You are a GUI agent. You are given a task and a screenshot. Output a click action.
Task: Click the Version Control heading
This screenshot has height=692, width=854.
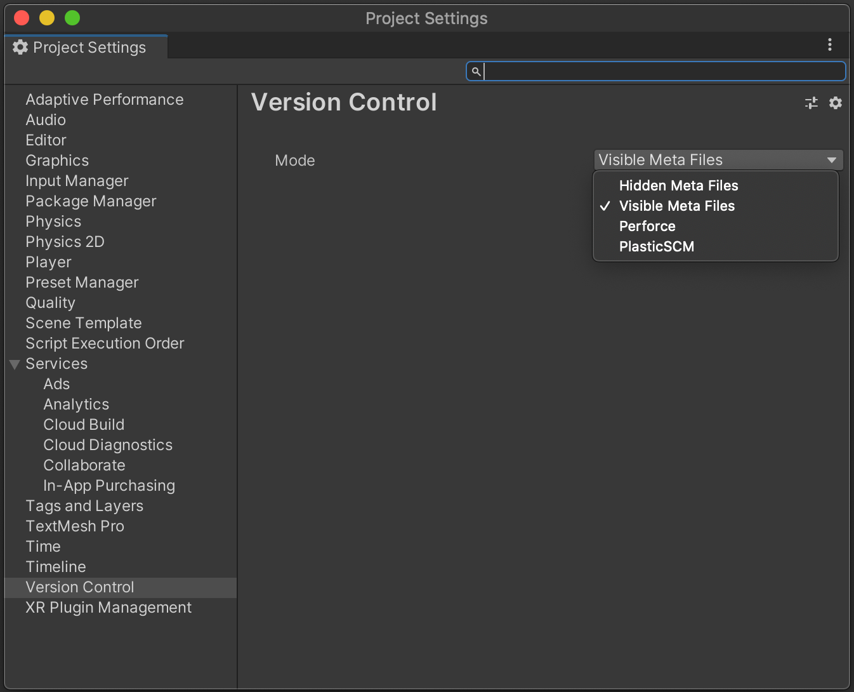click(344, 102)
